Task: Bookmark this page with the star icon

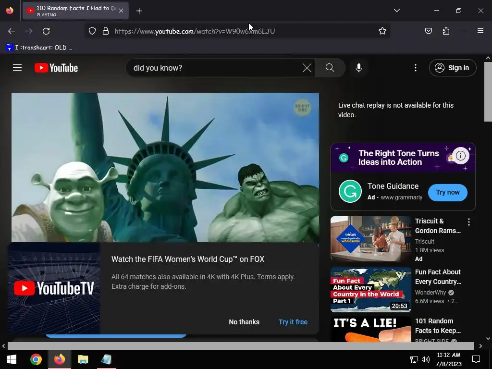Action: coord(382,31)
